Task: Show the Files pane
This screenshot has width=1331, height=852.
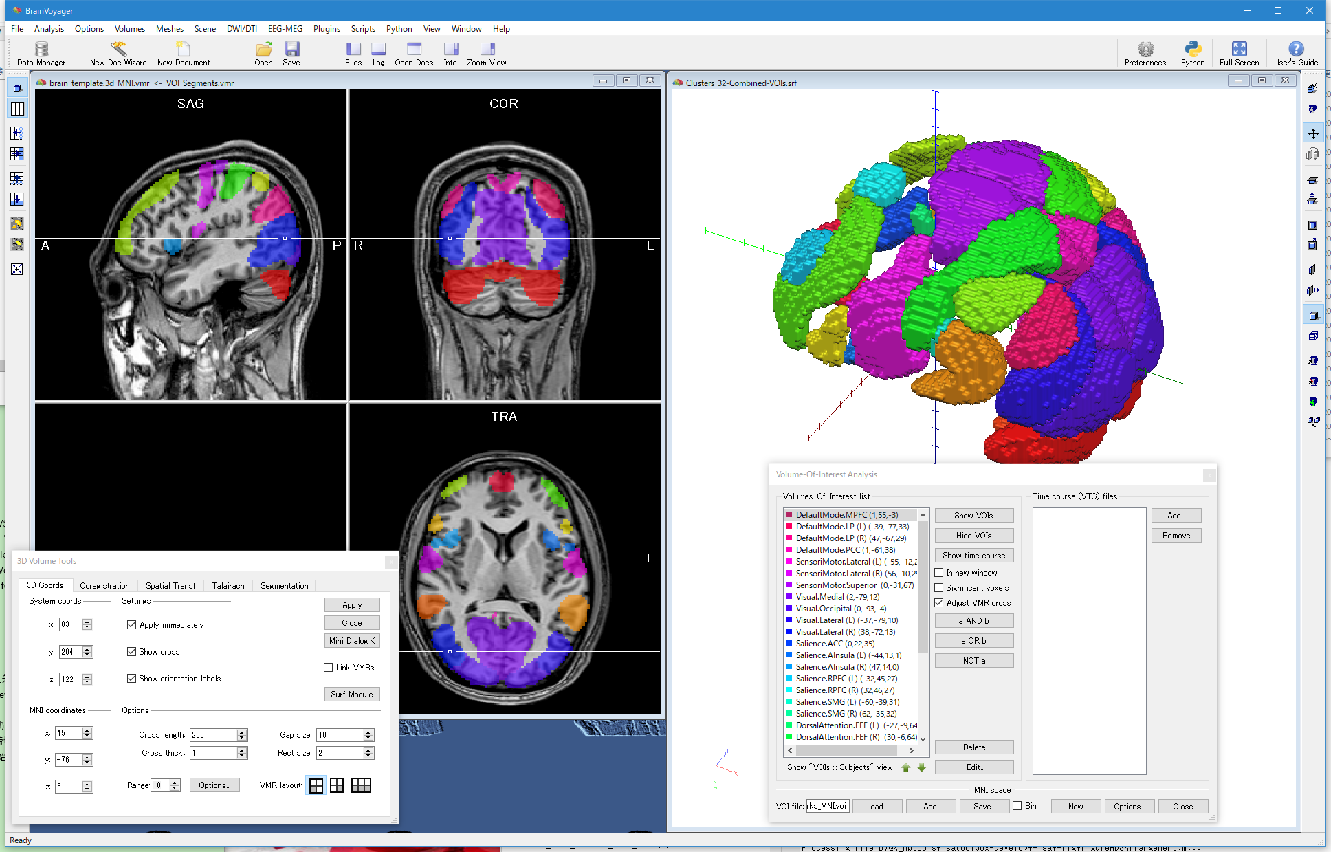Action: [x=353, y=54]
